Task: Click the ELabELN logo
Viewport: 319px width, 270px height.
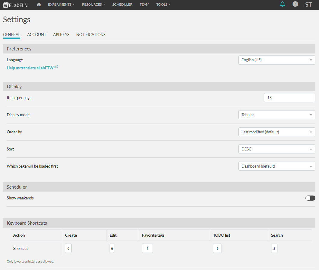Action: (15, 5)
